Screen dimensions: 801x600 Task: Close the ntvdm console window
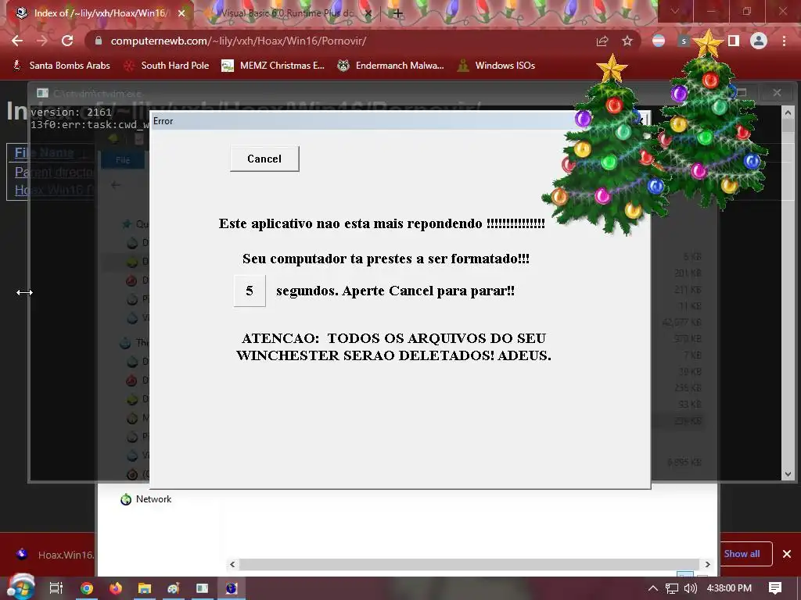(777, 92)
